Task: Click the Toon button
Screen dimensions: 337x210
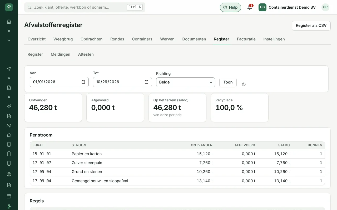Action: click(x=228, y=82)
